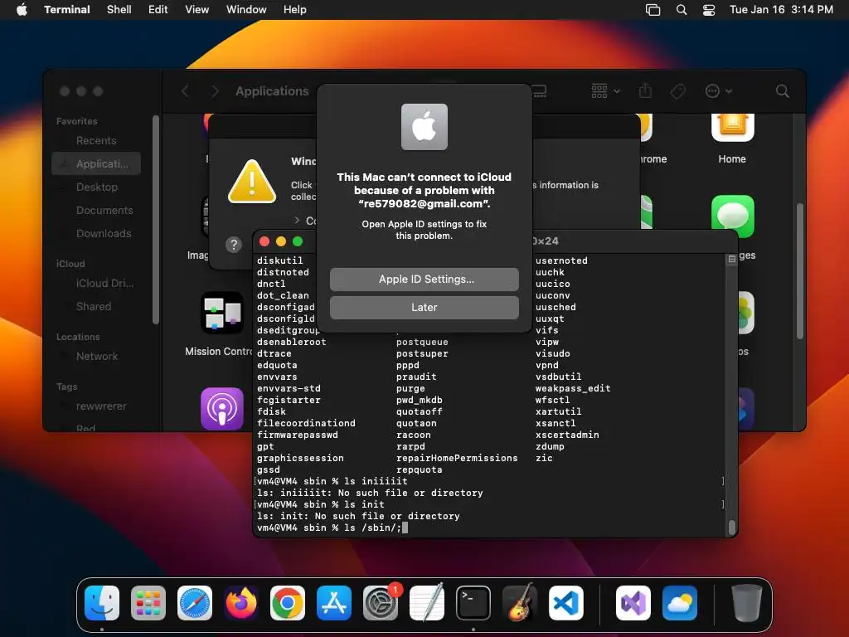Select Applications in the Finder sidebar
Screen dimensions: 849x637
(x=96, y=163)
